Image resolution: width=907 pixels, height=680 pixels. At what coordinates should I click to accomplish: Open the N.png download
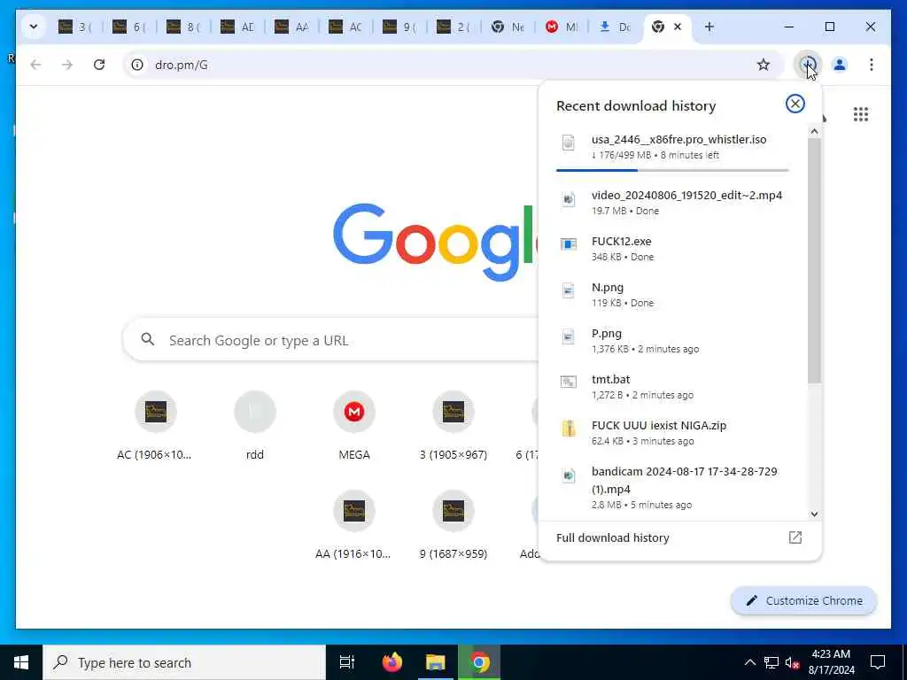click(x=673, y=294)
